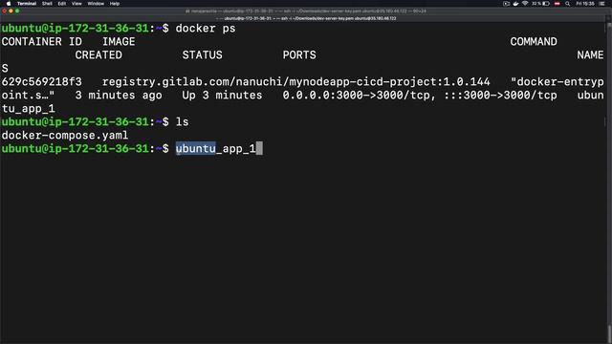Open Spotlight search magnifier
612x344 pixels.
[x=567, y=4]
